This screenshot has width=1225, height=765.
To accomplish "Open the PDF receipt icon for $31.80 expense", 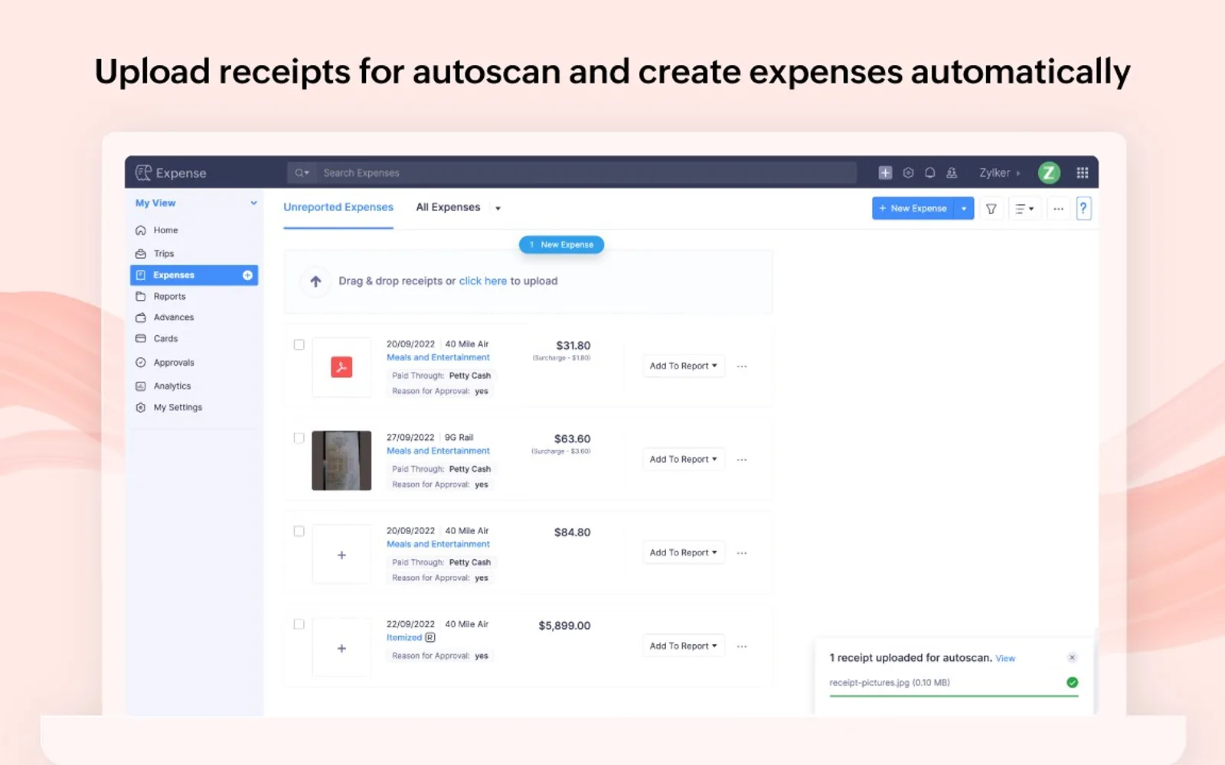I will (x=341, y=367).
